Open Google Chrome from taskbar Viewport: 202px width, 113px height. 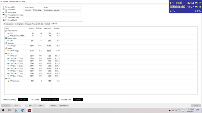coord(23,110)
